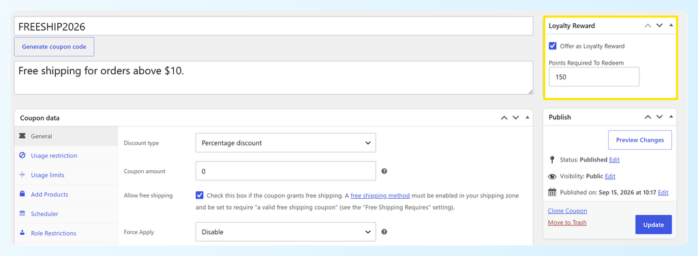Open the Force Apply dropdown
Viewport: 698px width, 256px height.
coord(286,231)
